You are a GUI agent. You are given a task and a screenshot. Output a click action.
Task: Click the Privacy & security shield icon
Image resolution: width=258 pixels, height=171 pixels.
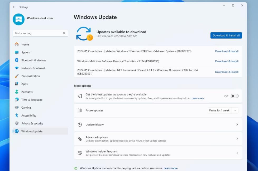point(17,123)
